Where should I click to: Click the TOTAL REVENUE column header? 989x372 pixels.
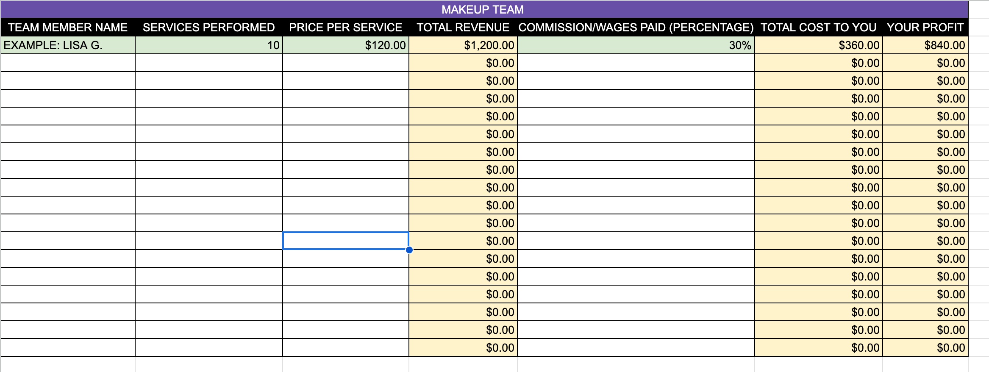[x=463, y=27]
